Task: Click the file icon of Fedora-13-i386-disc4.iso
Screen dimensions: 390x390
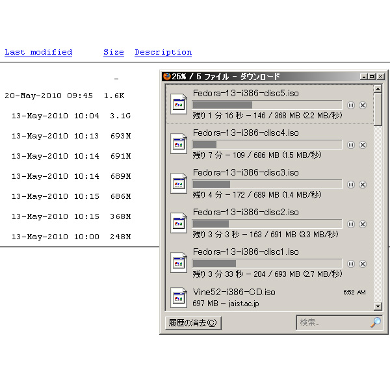Action: click(179, 144)
